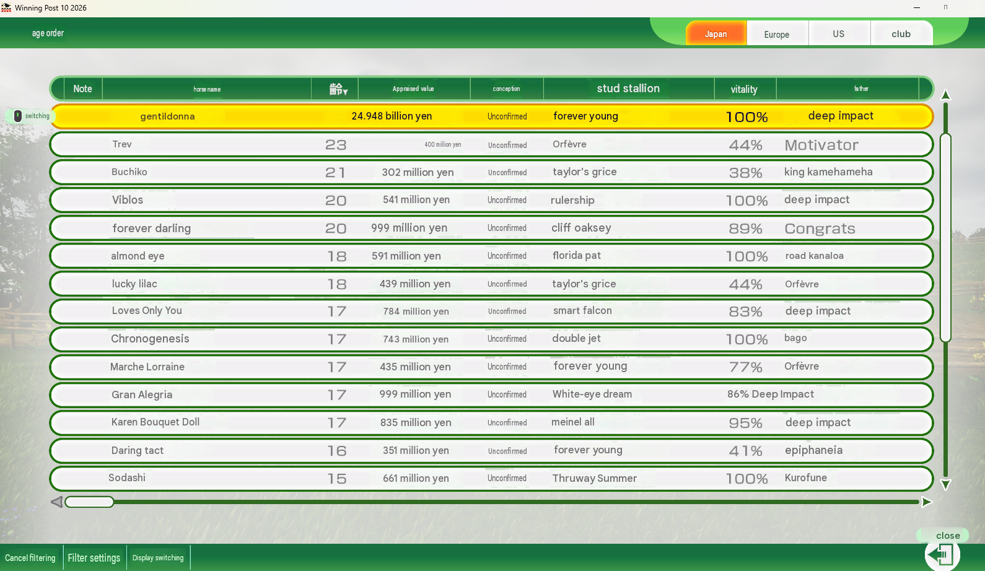Viewport: 985px width, 571px height.
Task: Select the Loves Only You row
Action: click(x=491, y=312)
